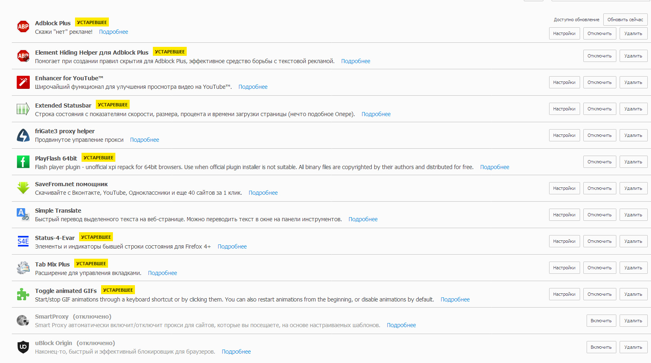This screenshot has width=651, height=363.
Task: Remove Tab Mix Plus extension
Action: (x=633, y=268)
